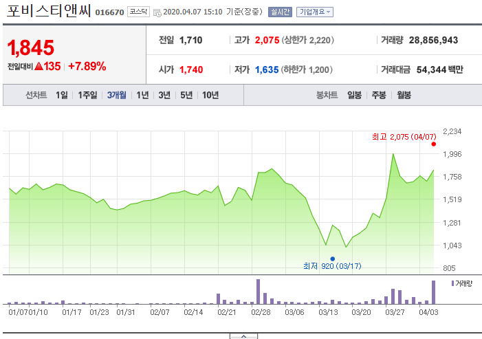Click the 거래대금 value 54,344 백만
This screenshot has width=482, height=339.
pos(440,69)
